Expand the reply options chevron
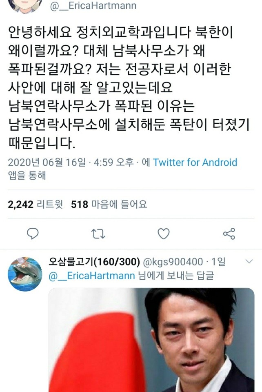This screenshot has width=262, height=392. (x=249, y=261)
